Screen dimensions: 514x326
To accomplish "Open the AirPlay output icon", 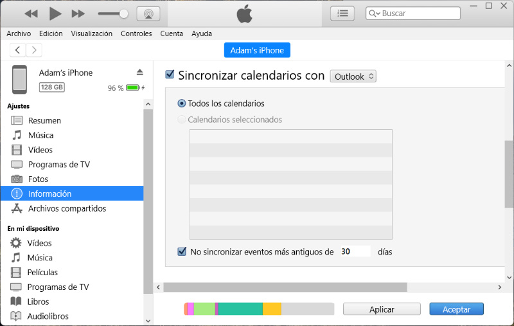I will click(148, 14).
